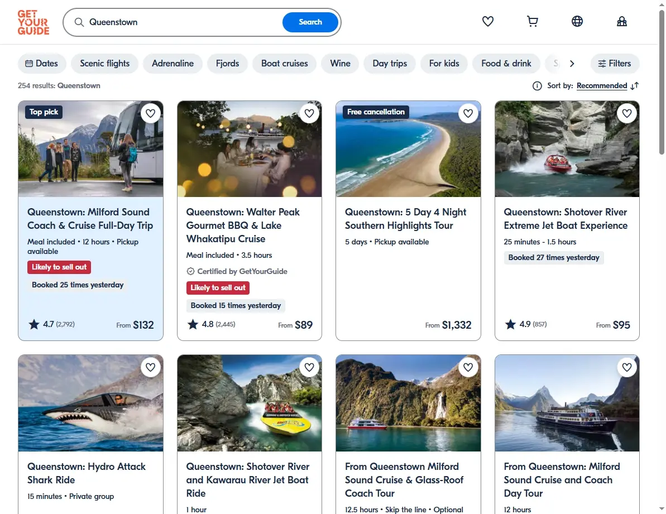
Task: Open Milford Sound Coach & Cruise Full-Day Trip title
Action: pos(90,219)
